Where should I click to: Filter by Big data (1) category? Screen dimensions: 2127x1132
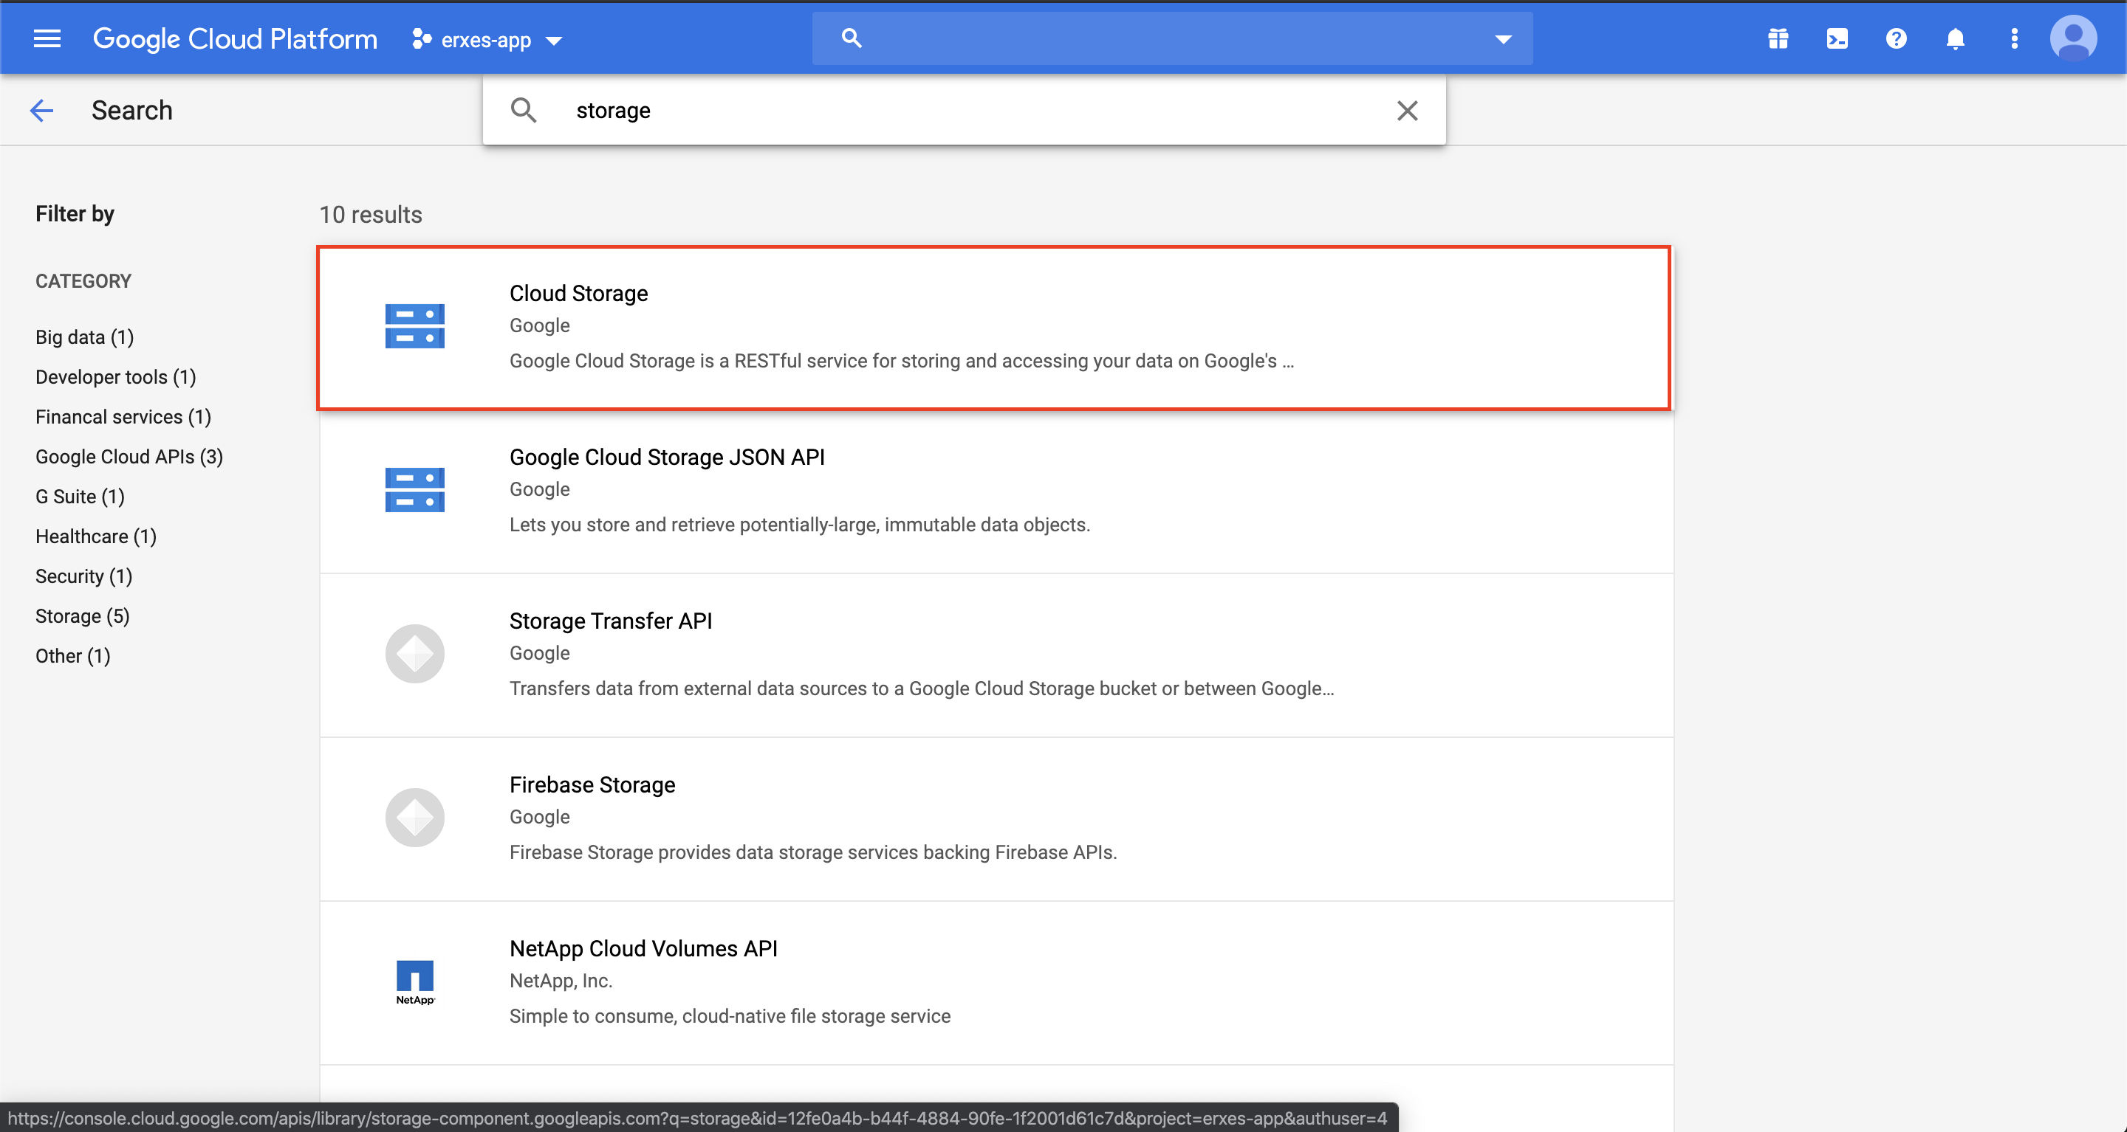point(84,337)
